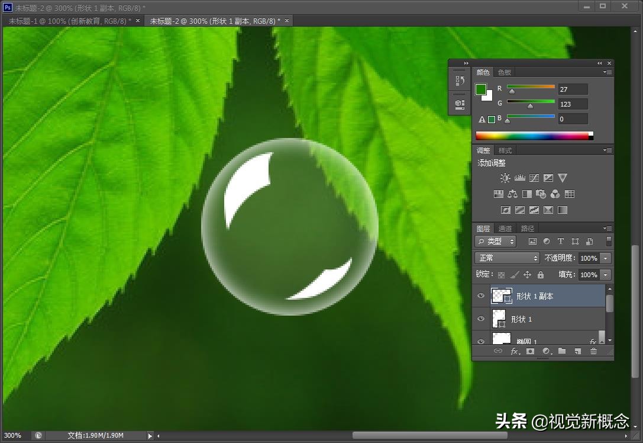
Task: Switch to the 未标题-1 document tab
Action: pyautogui.click(x=70, y=21)
